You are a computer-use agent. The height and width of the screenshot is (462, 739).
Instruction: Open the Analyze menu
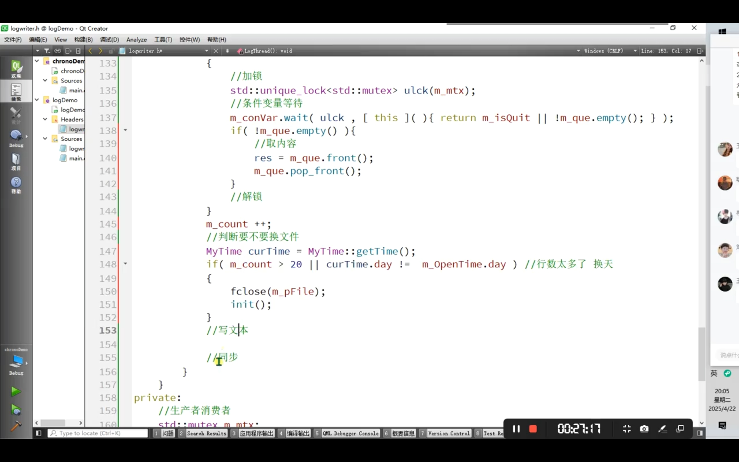137,40
